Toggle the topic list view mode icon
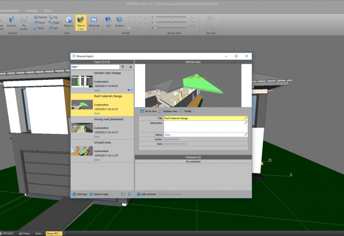 tap(130, 194)
